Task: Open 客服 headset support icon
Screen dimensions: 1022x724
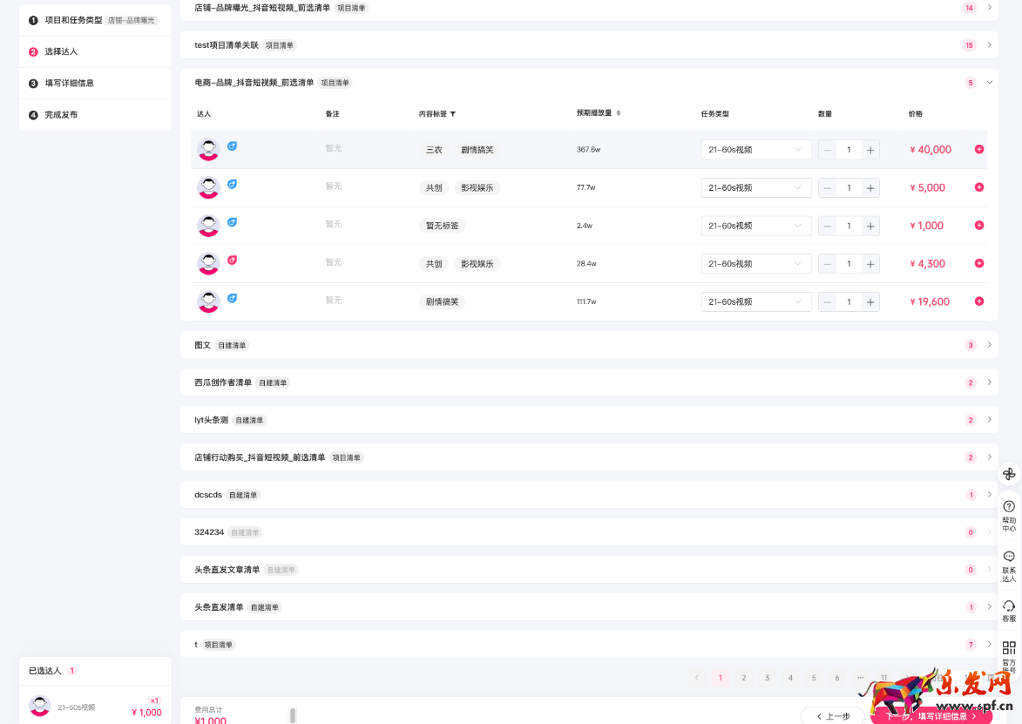Action: (1009, 606)
